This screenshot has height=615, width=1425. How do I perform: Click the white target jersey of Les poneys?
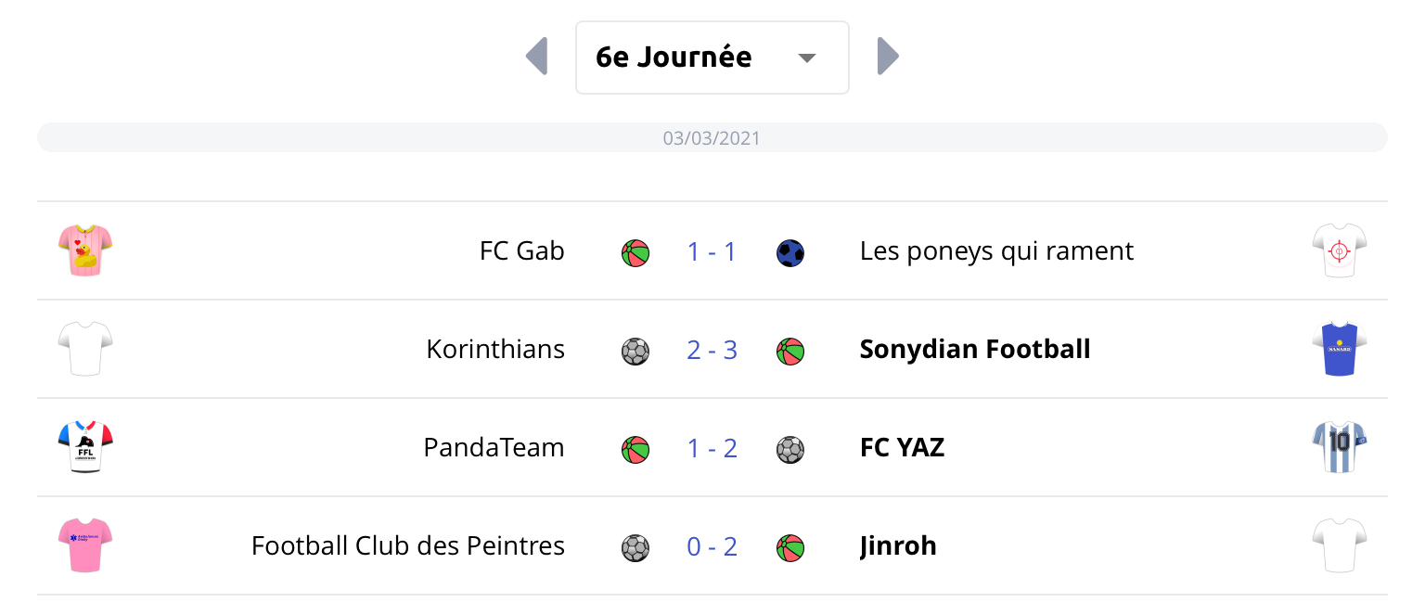click(x=1340, y=251)
